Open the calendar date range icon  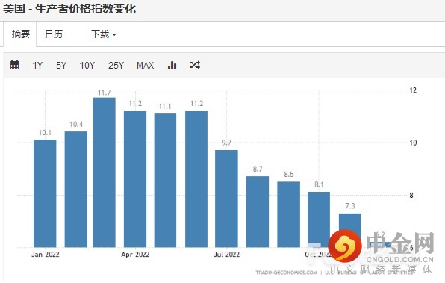(x=14, y=65)
